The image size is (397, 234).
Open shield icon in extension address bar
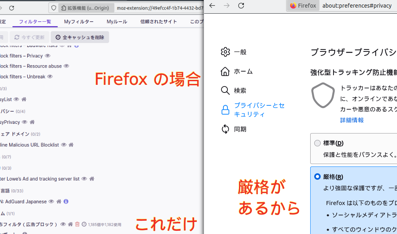(x=54, y=8)
